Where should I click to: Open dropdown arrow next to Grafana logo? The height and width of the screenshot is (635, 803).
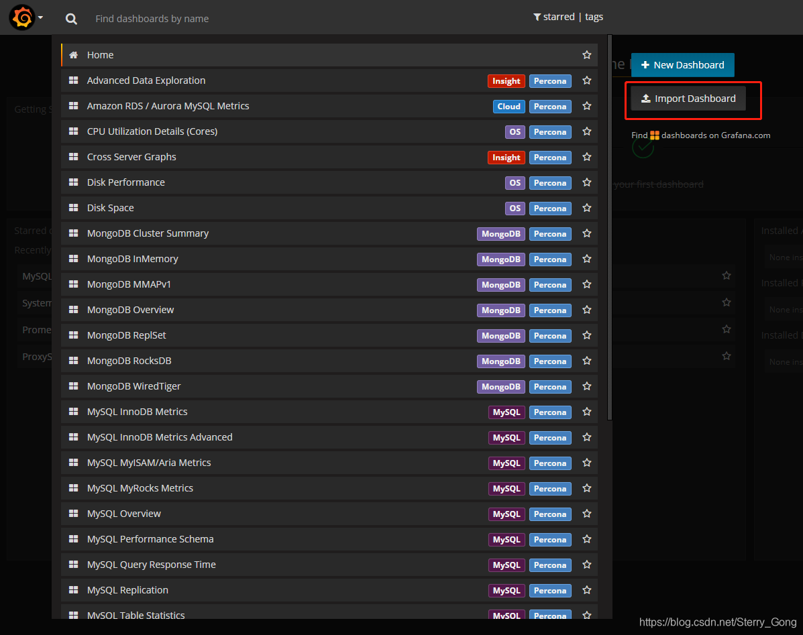tap(40, 18)
